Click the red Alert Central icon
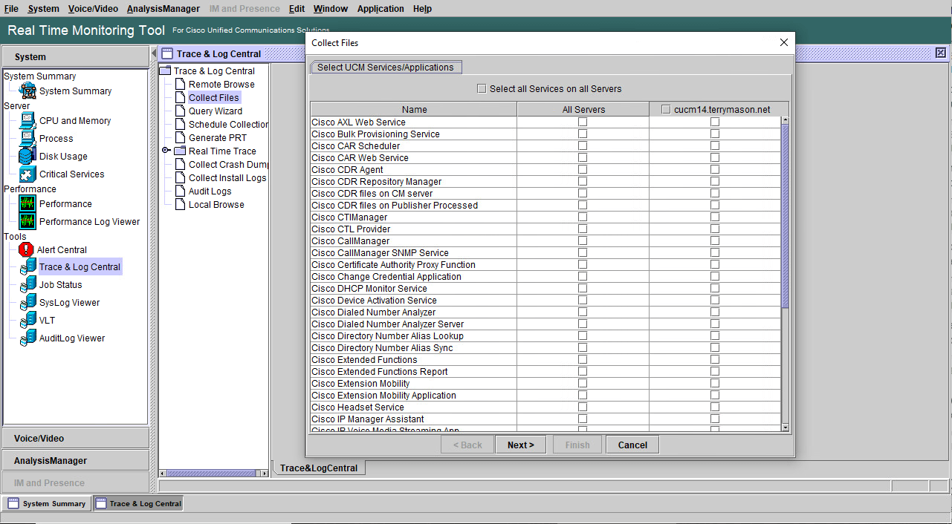The image size is (952, 524). 27,250
